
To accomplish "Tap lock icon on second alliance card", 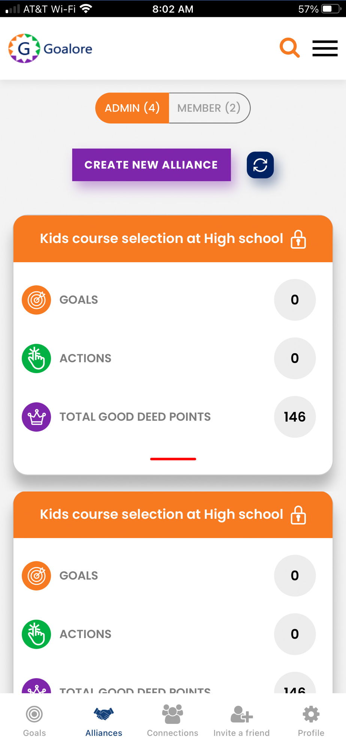I will tap(298, 515).
